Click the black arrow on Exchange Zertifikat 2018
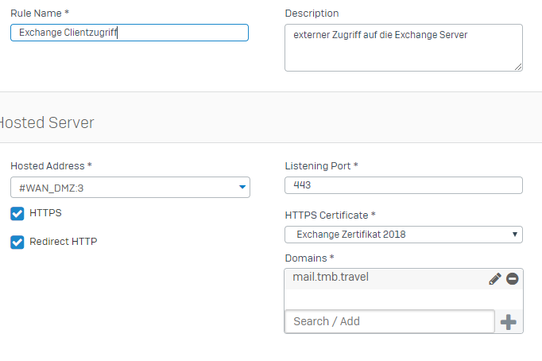 (515, 235)
